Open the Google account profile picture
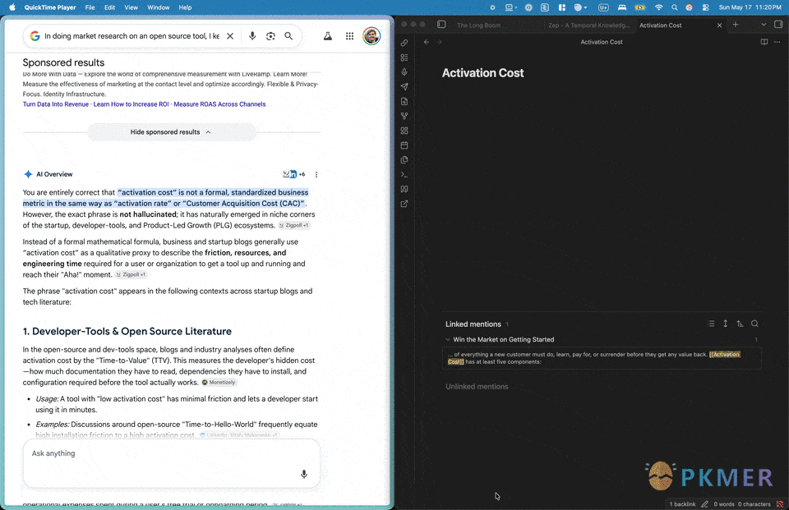 pos(371,35)
